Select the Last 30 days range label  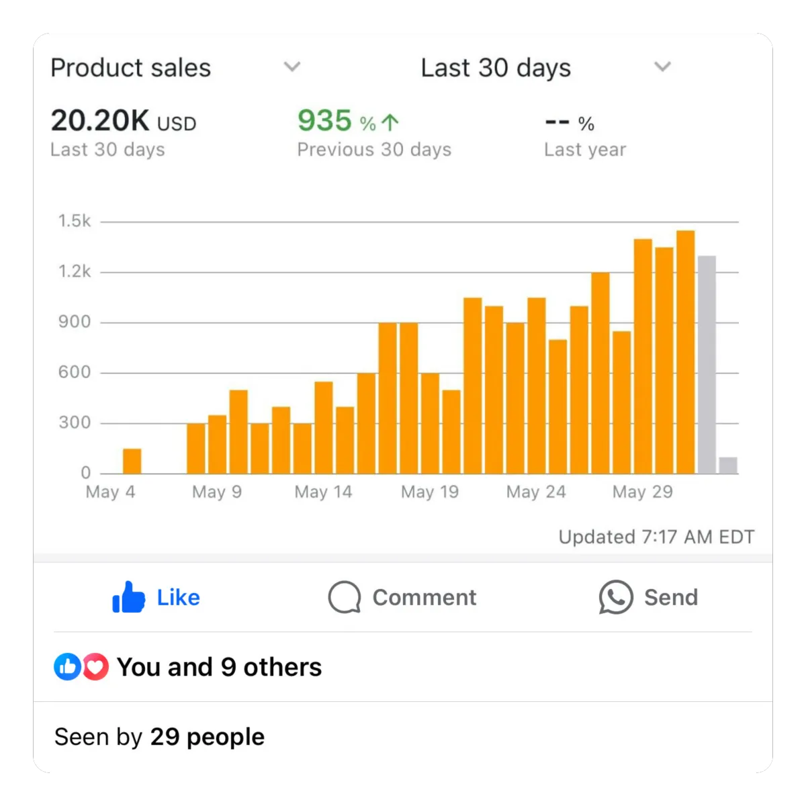[x=496, y=68]
